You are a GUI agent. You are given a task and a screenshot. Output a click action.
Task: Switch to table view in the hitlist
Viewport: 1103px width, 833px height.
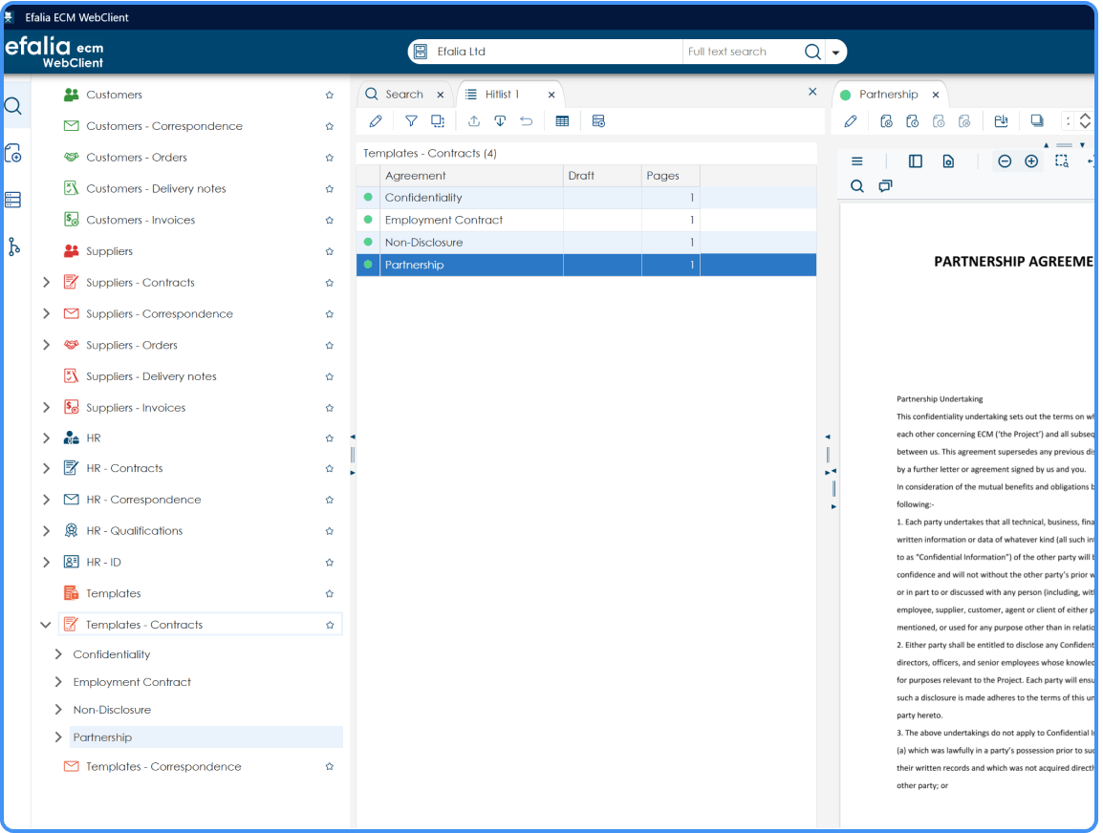click(562, 120)
